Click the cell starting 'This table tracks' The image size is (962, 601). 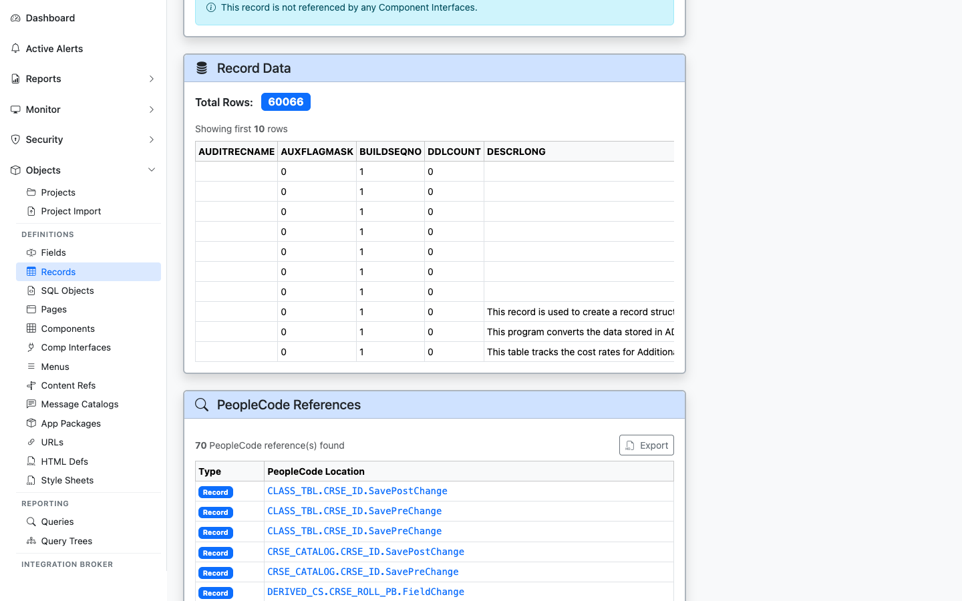[x=579, y=352]
